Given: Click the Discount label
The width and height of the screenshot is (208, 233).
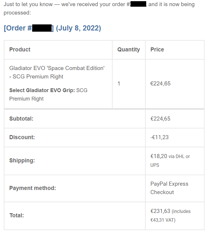Looking at the screenshot, I should (x=22, y=137).
